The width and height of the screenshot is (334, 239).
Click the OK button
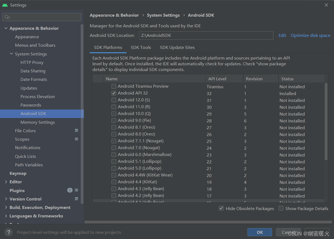pyautogui.click(x=260, y=232)
